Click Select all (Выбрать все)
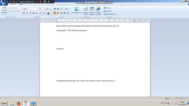Image resolution: width=189 pixels, height=106 pixels. pyautogui.click(x=110, y=14)
